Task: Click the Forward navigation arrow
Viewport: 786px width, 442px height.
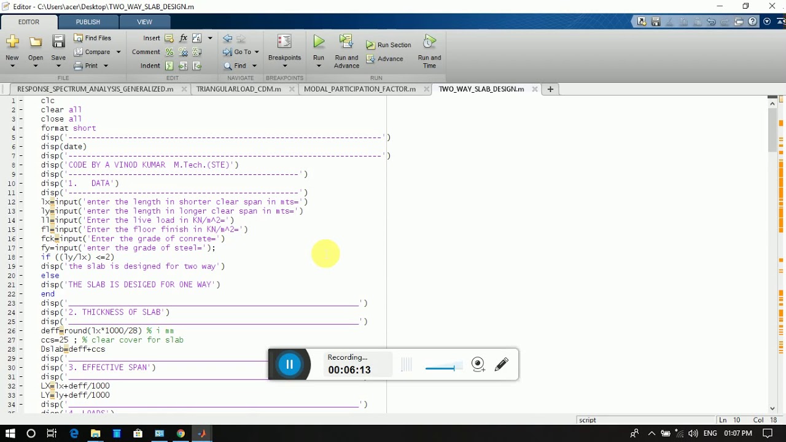Action: (x=241, y=38)
